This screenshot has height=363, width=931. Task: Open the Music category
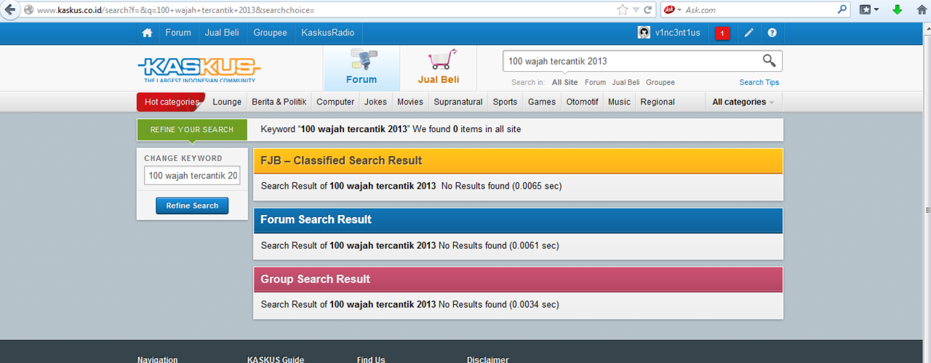(619, 102)
